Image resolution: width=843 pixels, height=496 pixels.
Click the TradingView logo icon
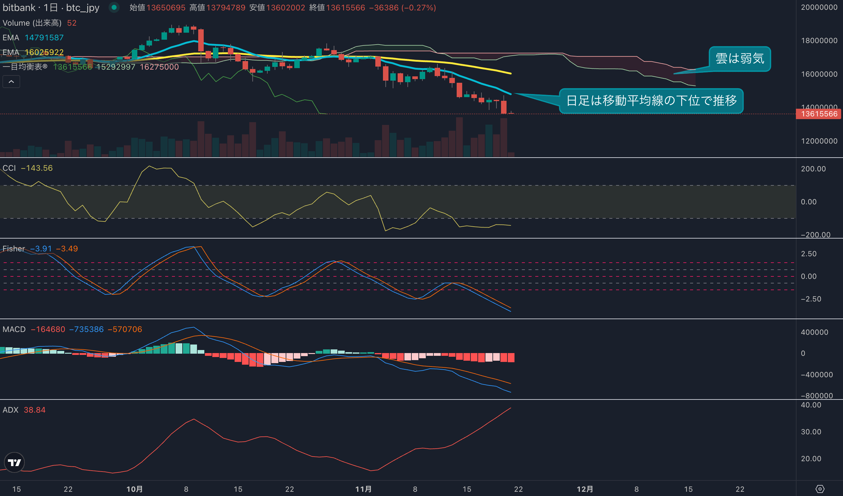[x=14, y=462]
